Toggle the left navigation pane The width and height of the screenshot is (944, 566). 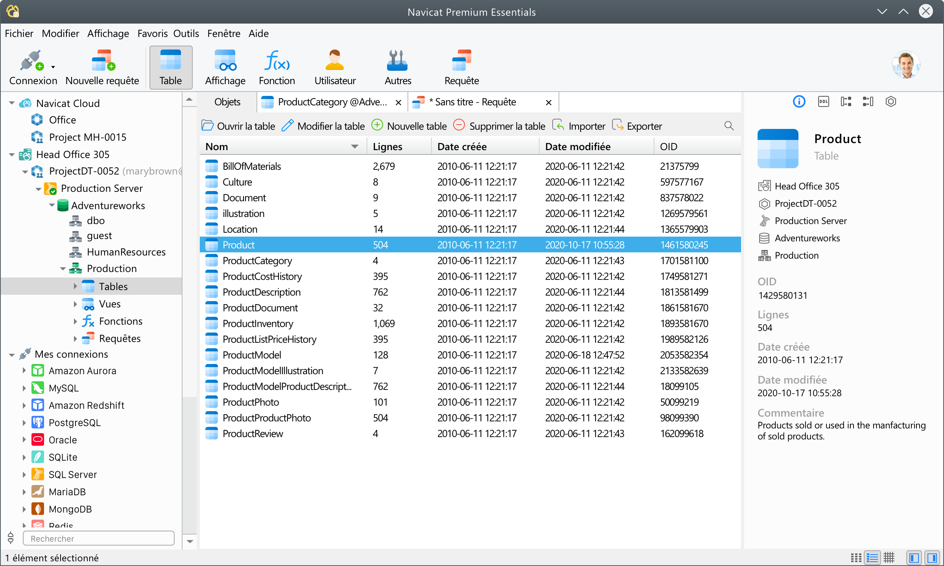coord(914,558)
